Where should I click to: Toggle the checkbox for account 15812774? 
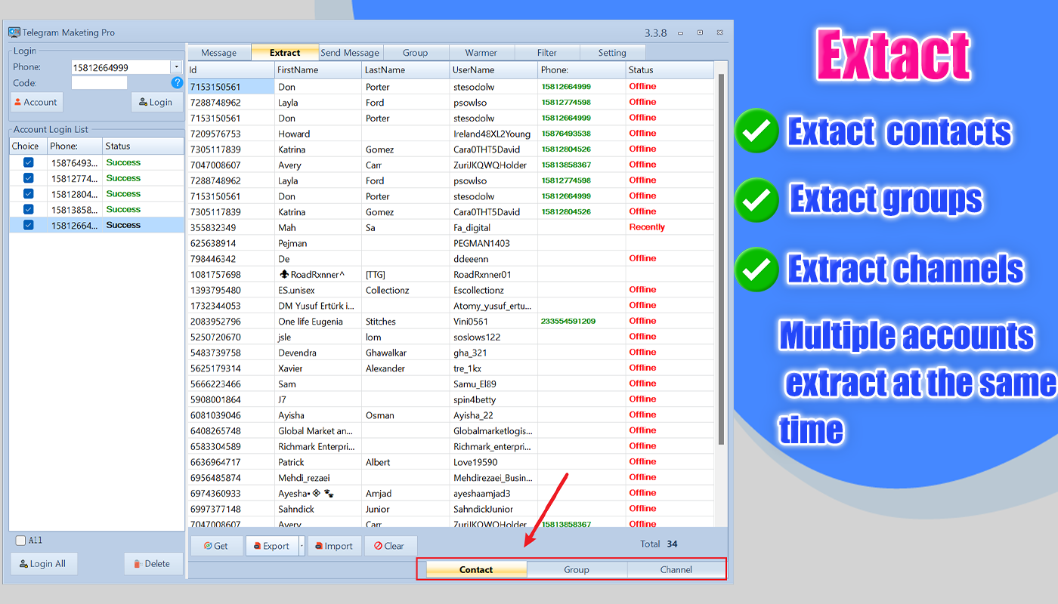coord(29,178)
